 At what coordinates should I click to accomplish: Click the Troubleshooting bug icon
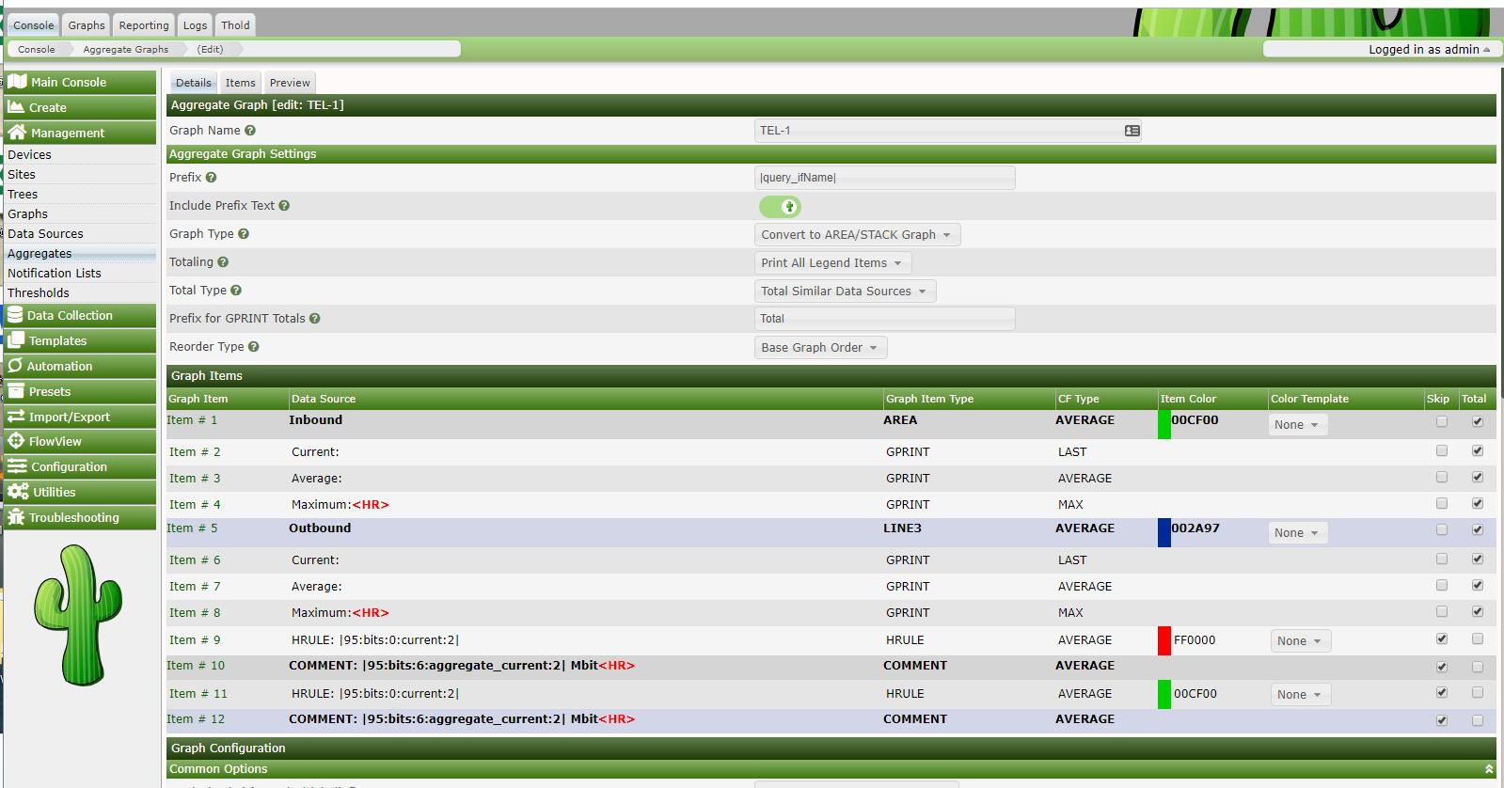pyautogui.click(x=16, y=517)
